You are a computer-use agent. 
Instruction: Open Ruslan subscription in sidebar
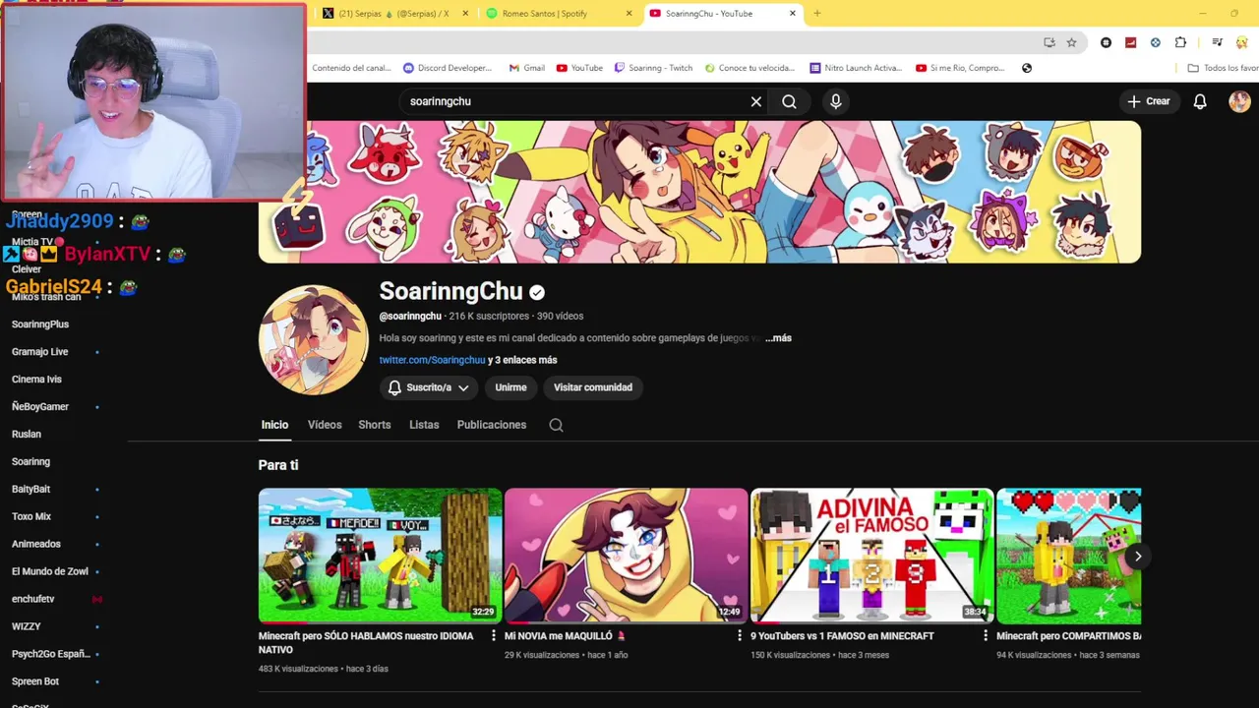coord(27,435)
